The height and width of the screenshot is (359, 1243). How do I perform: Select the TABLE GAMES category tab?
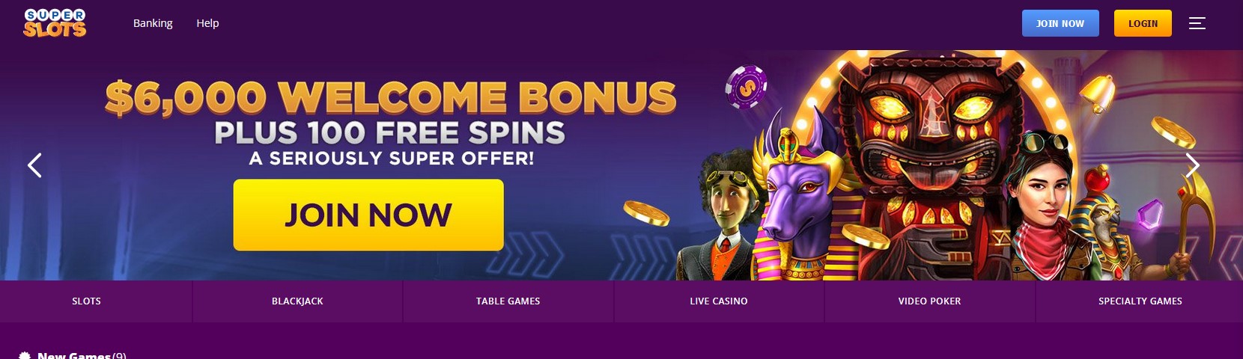tap(508, 301)
